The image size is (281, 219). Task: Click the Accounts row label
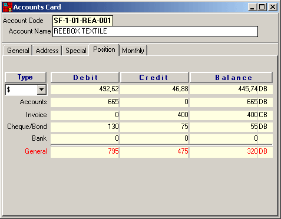point(34,102)
